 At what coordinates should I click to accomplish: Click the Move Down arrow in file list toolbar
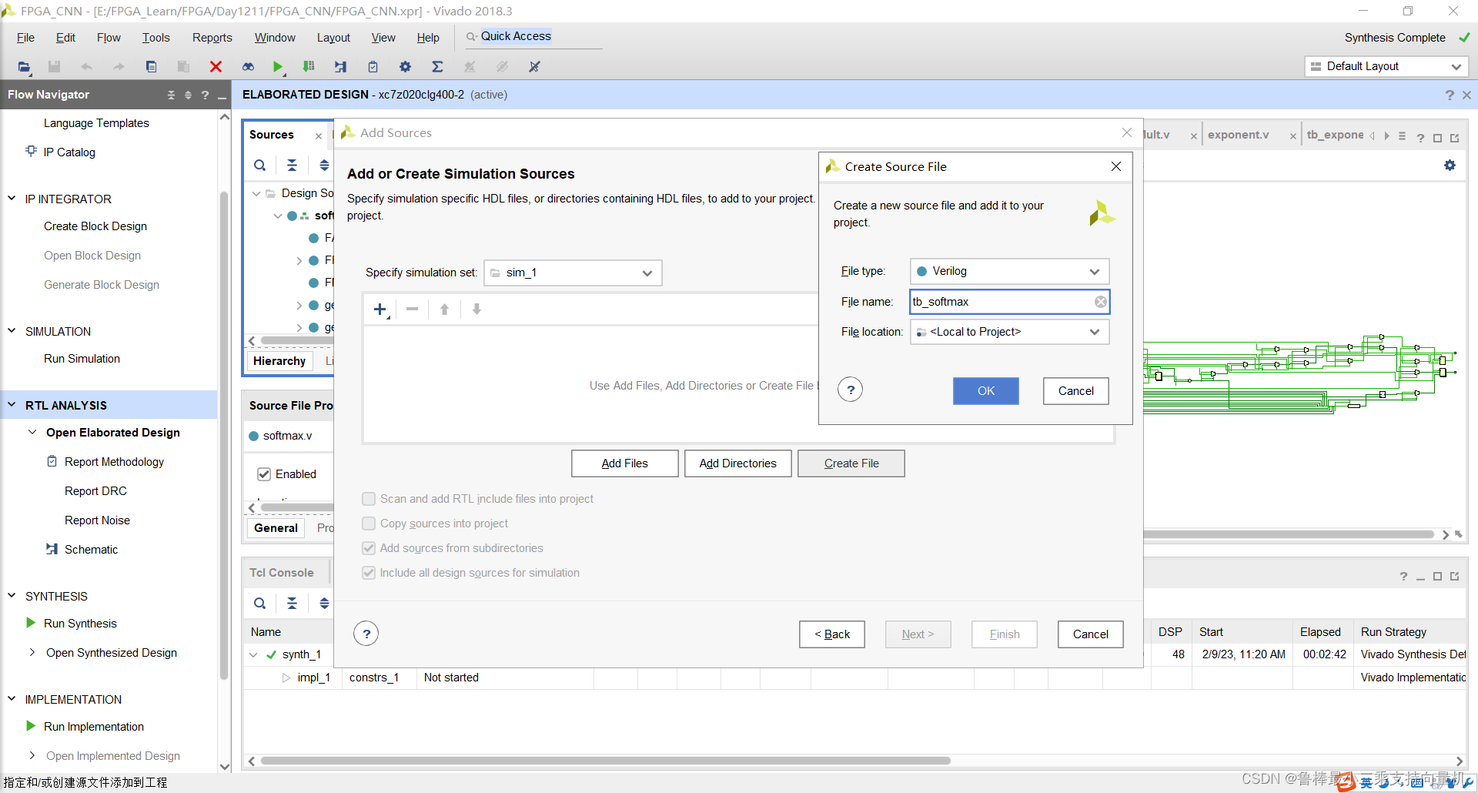(477, 309)
